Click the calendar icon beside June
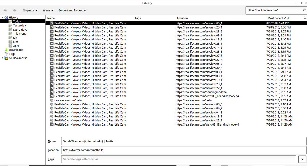 [x=10, y=42]
